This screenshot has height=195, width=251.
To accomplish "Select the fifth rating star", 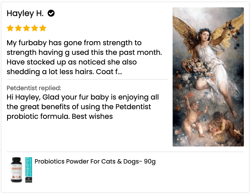I will (x=43, y=28).
